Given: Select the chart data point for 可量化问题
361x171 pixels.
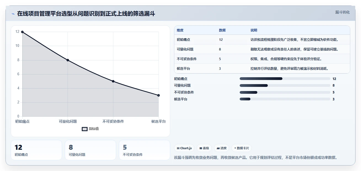Looking at the screenshot, I should [68, 60].
